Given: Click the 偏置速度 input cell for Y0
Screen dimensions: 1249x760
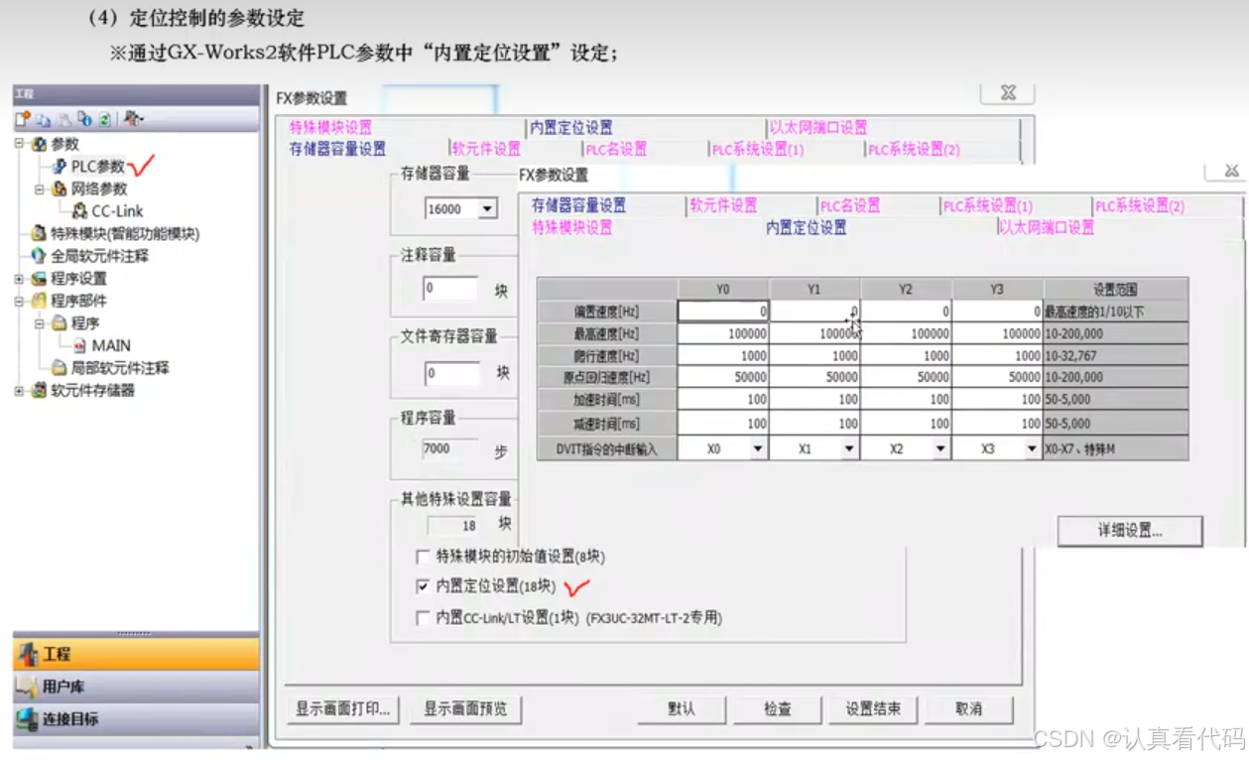Looking at the screenshot, I should (724, 310).
